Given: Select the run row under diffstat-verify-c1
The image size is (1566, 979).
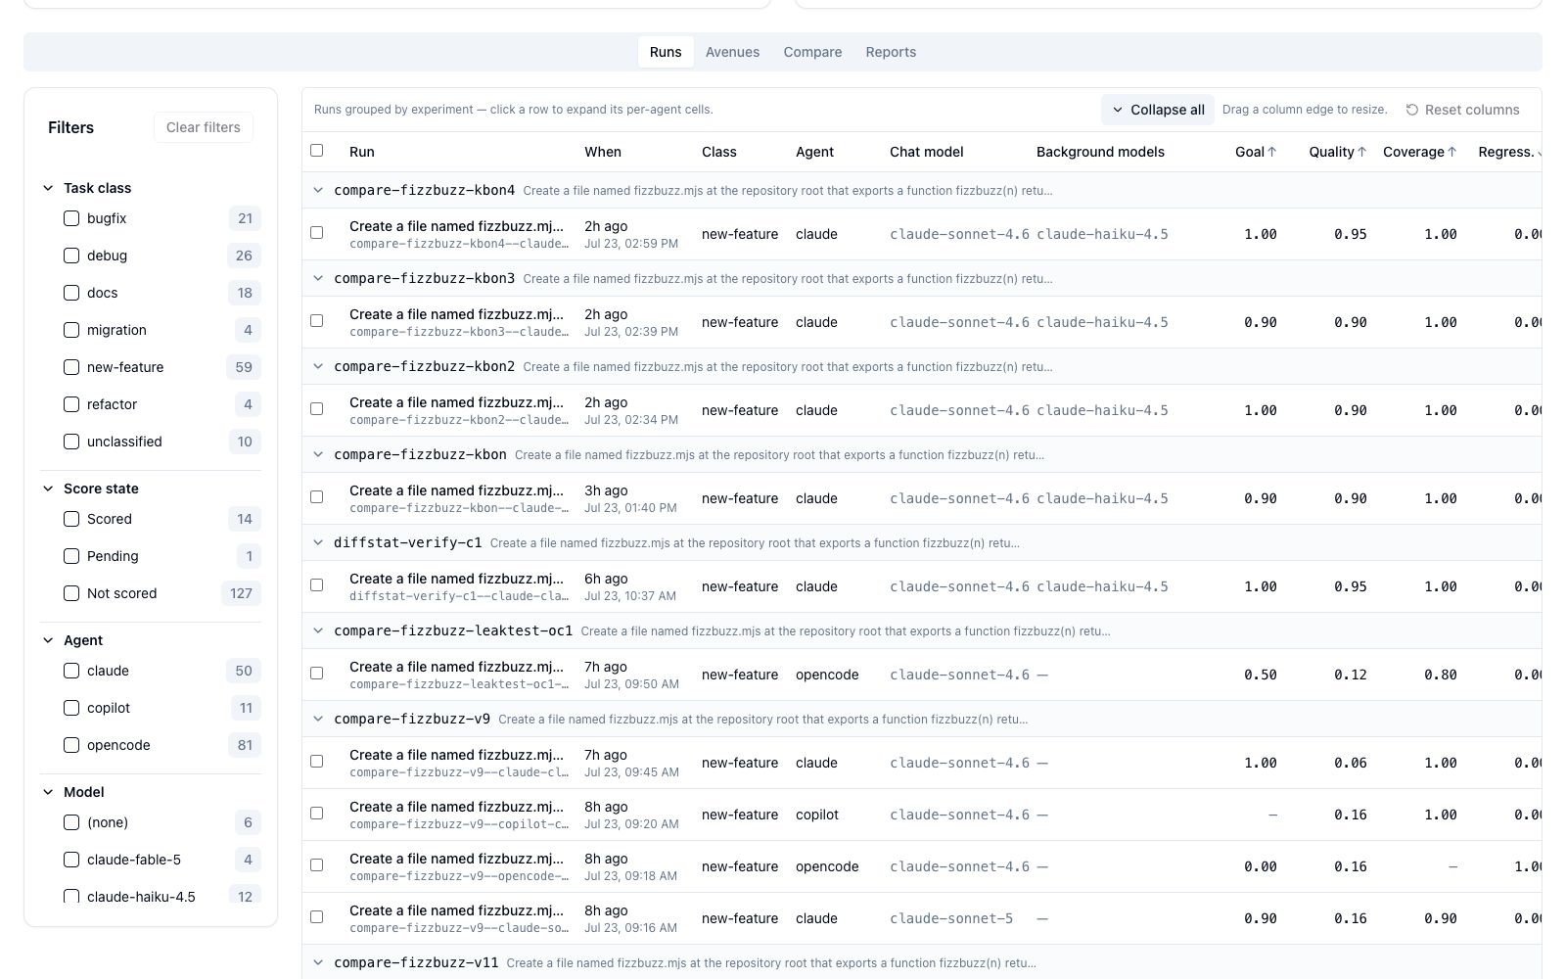Looking at the screenshot, I should click(x=316, y=585).
